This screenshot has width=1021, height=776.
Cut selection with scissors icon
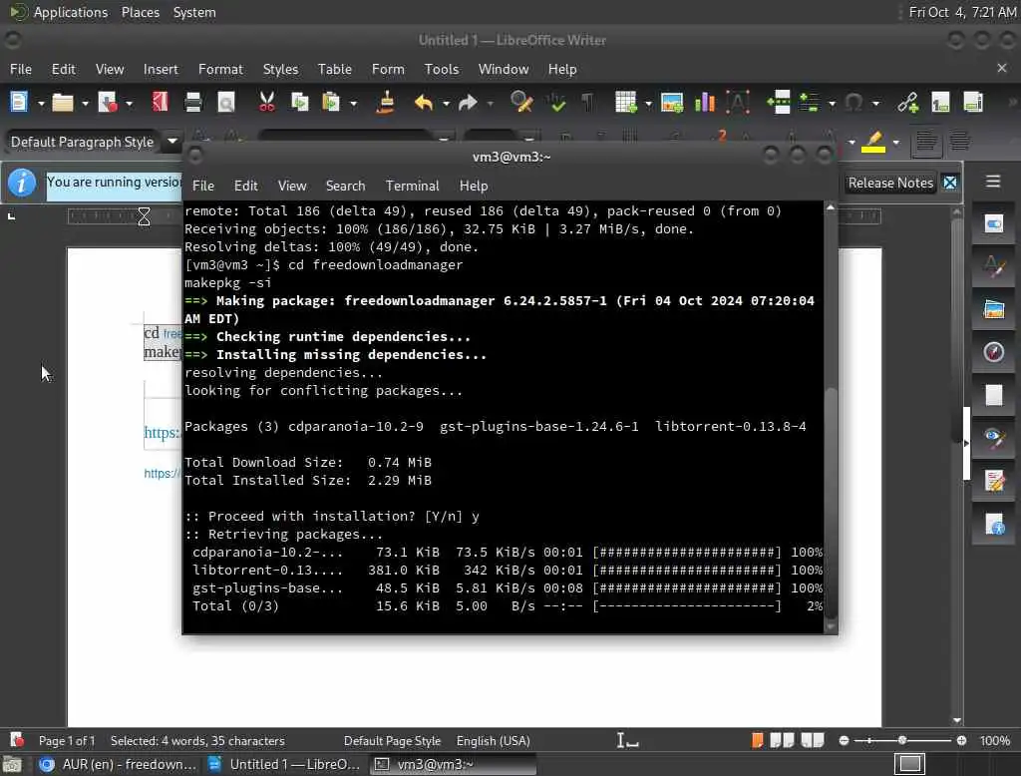[266, 103]
